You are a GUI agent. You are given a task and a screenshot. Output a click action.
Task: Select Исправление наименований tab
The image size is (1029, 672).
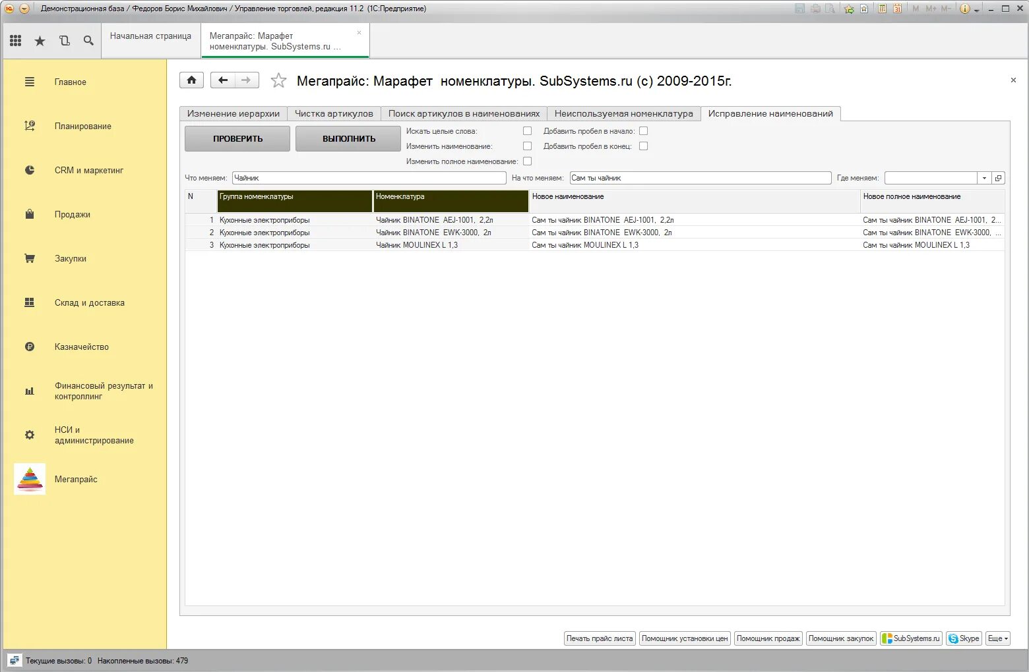point(770,113)
